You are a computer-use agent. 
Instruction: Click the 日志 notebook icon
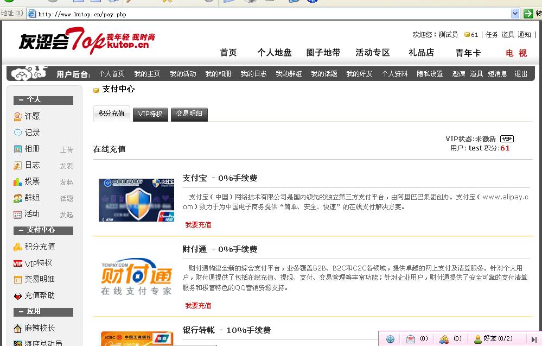[17, 165]
